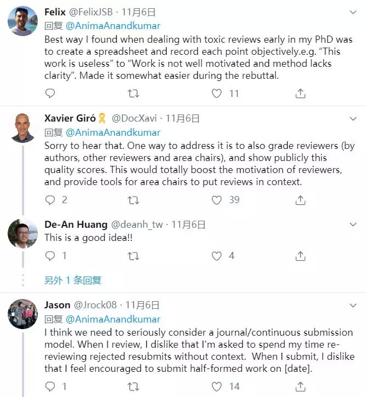This screenshot has width=366, height=397.
Task: Retweet Felix's spreadsheet tweet
Action: point(133,94)
